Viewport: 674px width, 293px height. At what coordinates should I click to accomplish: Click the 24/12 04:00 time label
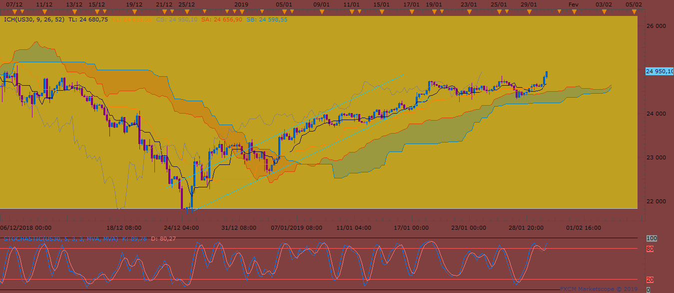(181, 228)
